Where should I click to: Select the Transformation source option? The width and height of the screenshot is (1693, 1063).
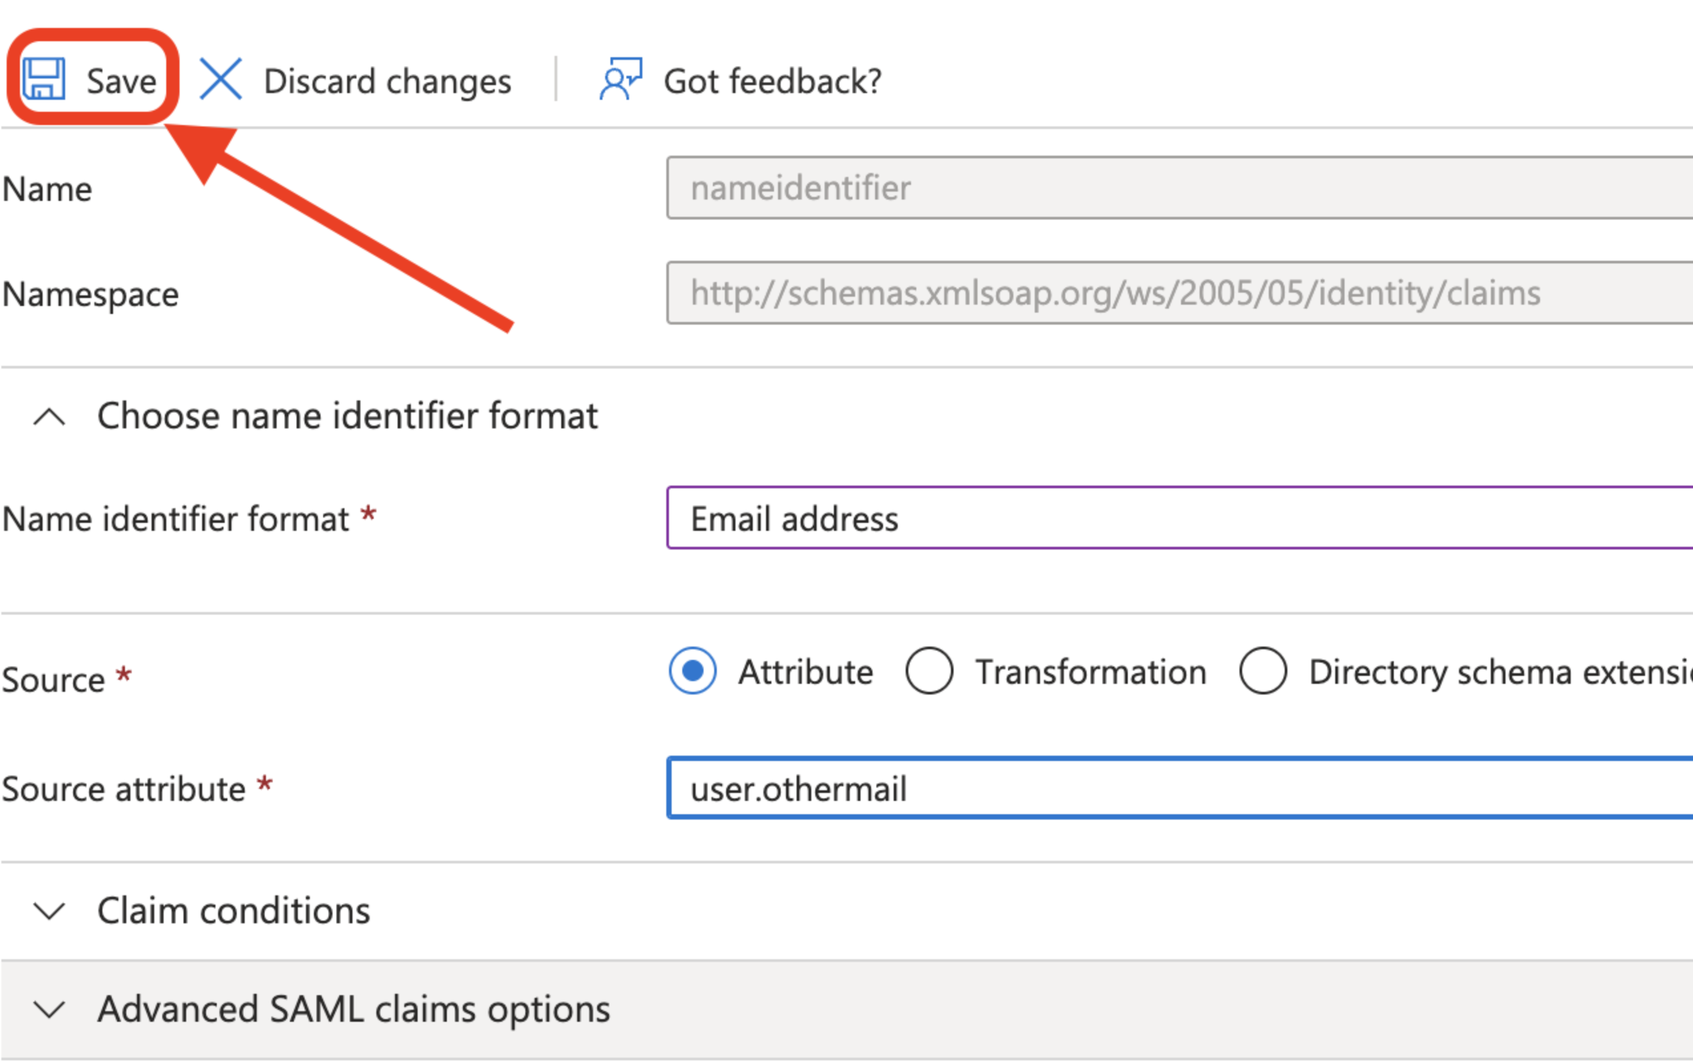tap(929, 671)
